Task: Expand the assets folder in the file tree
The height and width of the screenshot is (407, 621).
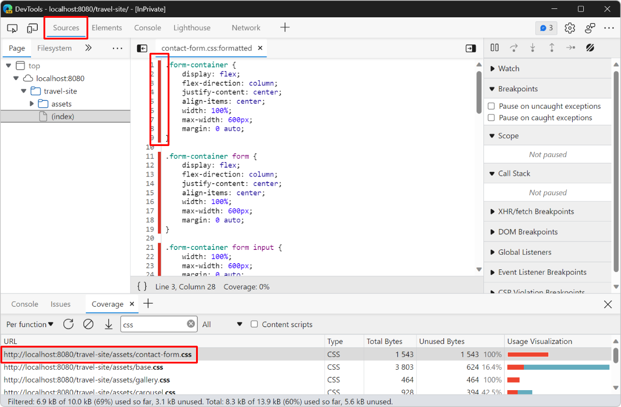Action: click(x=31, y=103)
